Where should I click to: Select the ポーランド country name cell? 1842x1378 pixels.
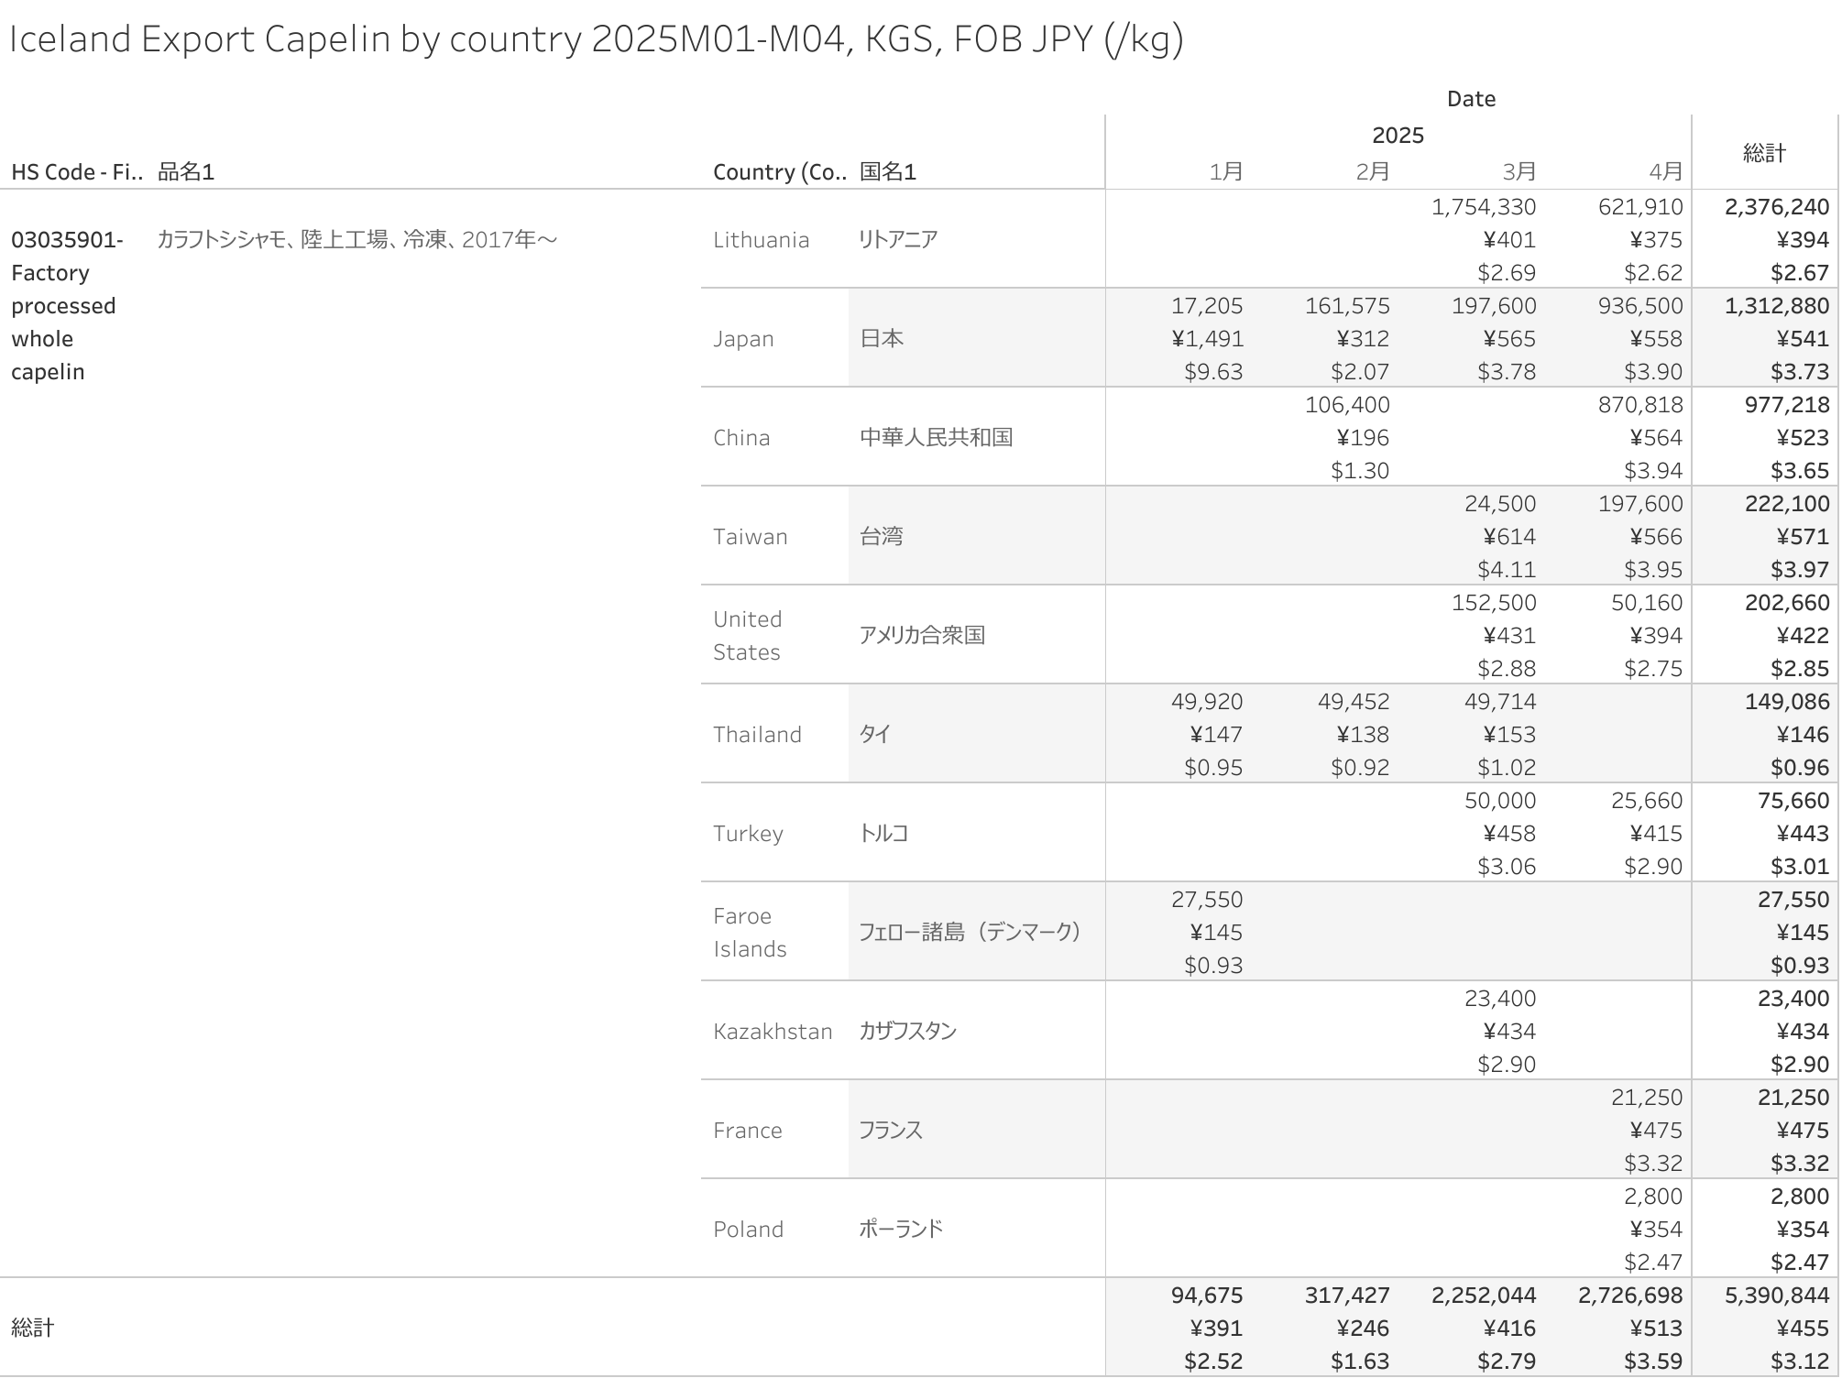[901, 1230]
